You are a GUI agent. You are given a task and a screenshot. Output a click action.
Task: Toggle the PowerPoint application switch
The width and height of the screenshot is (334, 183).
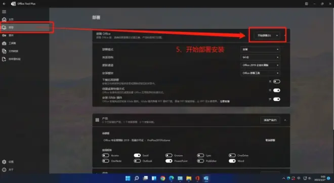(x=169, y=161)
